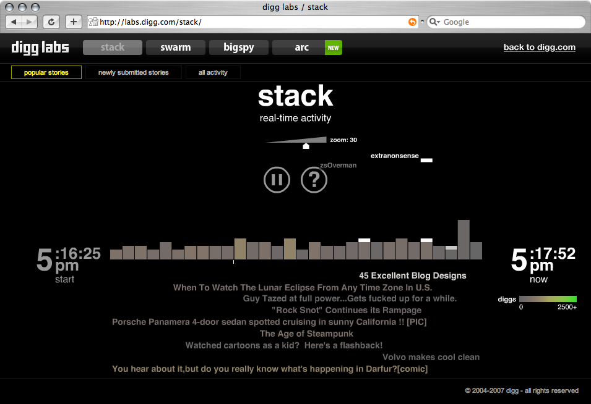Enable the all activity view

point(213,72)
